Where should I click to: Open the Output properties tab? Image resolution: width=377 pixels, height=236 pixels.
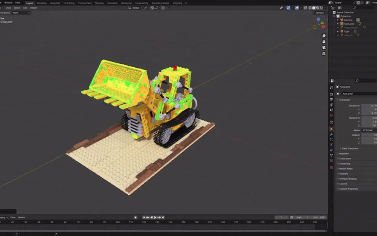point(331,100)
